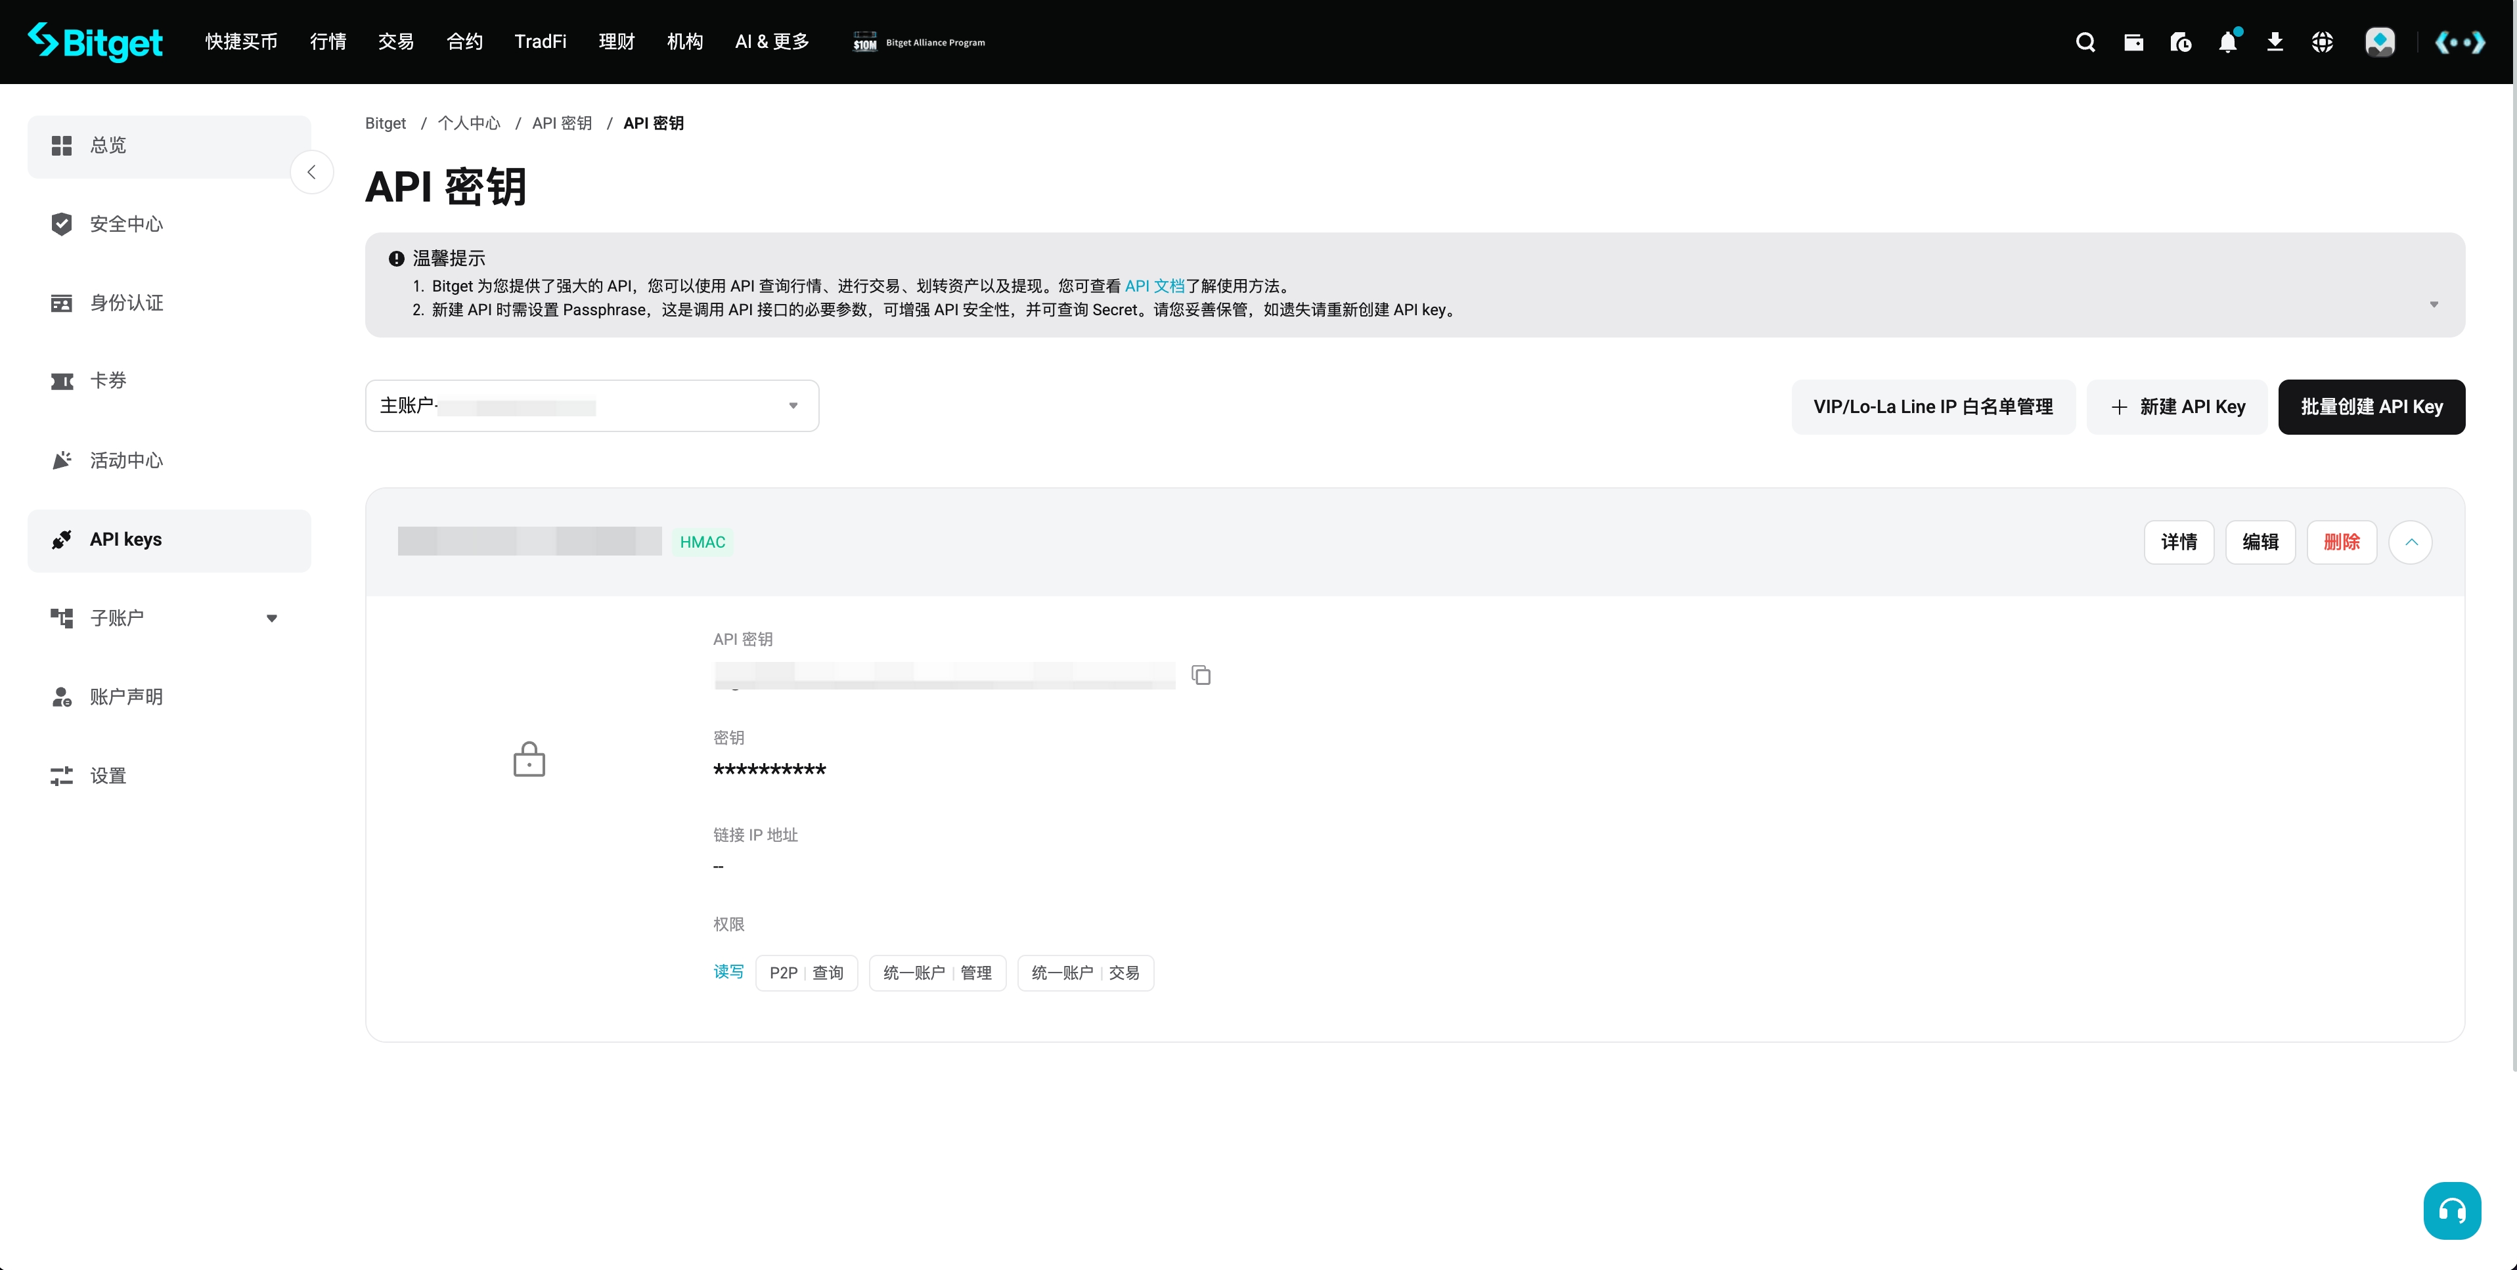The height and width of the screenshot is (1270, 2517).
Task: Copy the API key with the copy icon
Action: tap(1201, 675)
